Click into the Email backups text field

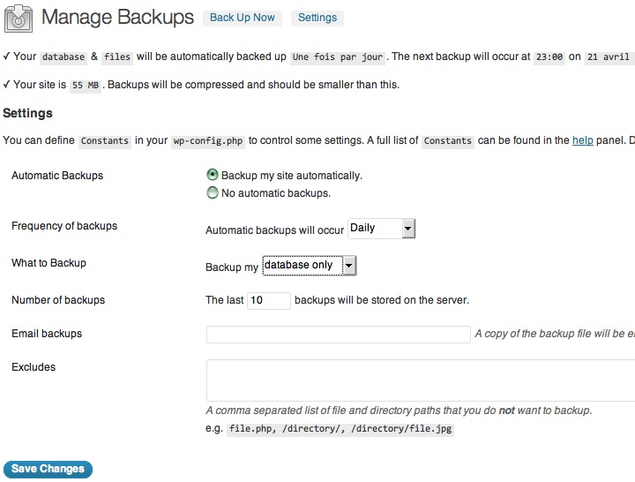338,335
